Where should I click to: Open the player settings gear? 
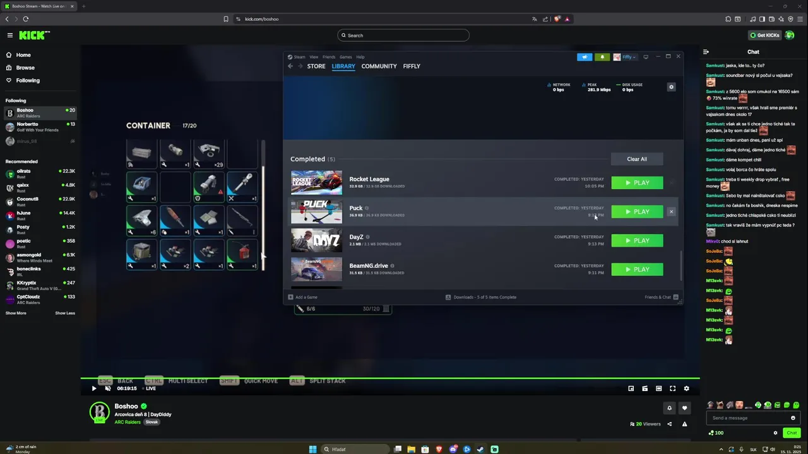686,388
